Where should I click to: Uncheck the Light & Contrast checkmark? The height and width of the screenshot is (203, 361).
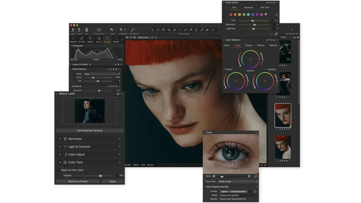coord(60,147)
